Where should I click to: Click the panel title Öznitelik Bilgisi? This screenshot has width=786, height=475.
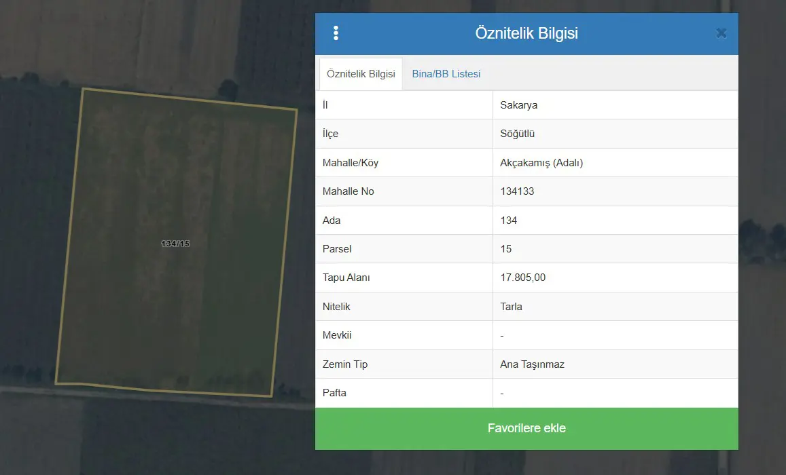[526, 33]
